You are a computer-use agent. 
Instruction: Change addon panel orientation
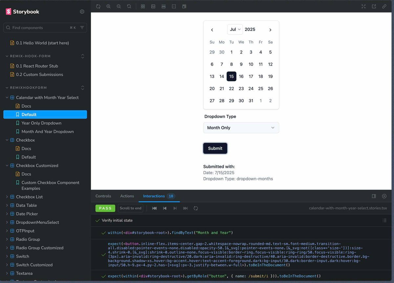pyautogui.click(x=374, y=196)
